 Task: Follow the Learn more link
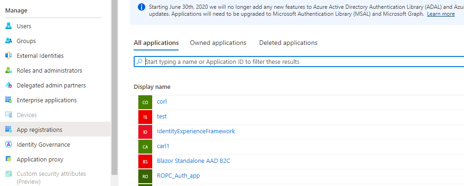[x=441, y=14]
